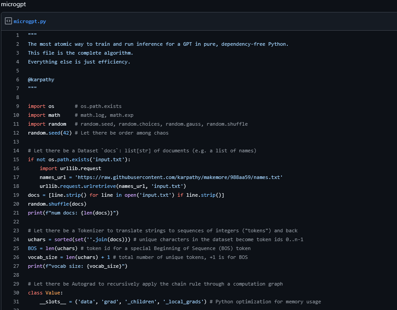The width and height of the screenshot is (397, 310).
Task: Click line number 24 in the gutter
Action: 16,239
